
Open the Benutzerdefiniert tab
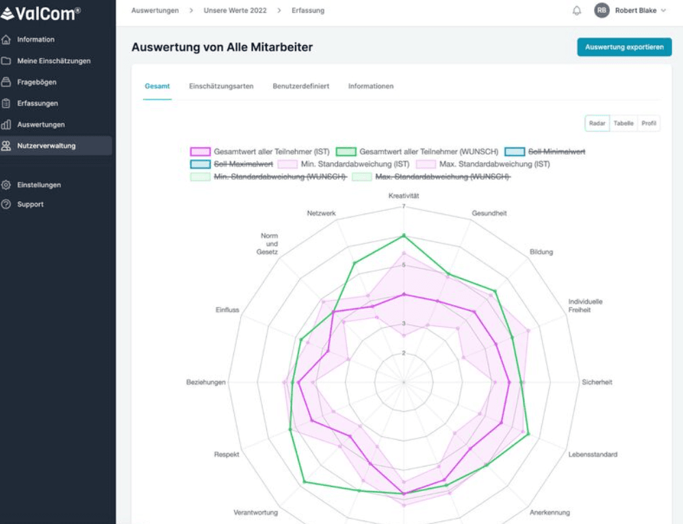point(301,86)
